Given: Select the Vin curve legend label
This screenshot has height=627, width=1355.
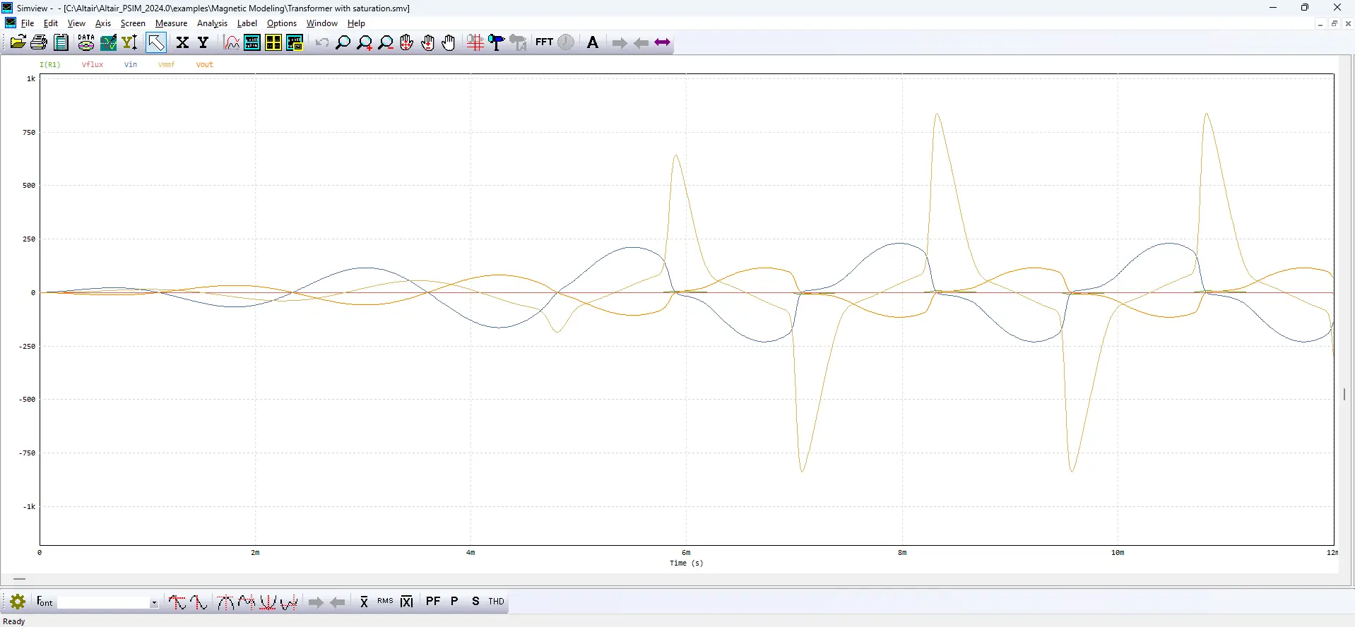Looking at the screenshot, I should tap(131, 64).
